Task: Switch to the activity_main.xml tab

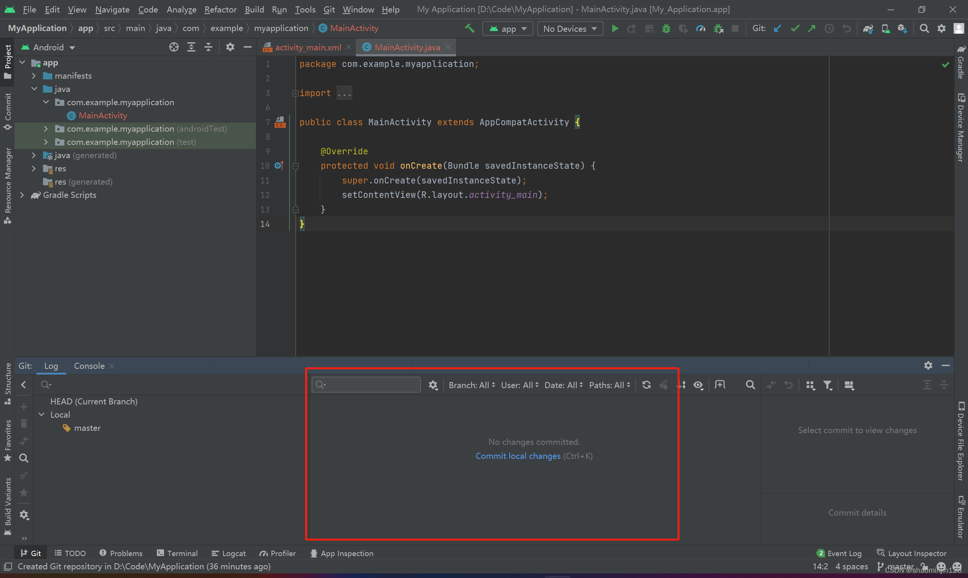Action: [x=307, y=47]
